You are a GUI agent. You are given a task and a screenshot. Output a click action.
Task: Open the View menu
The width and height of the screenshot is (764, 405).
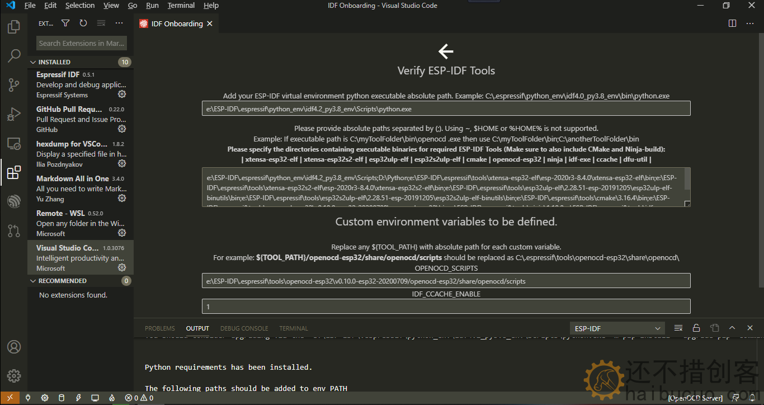click(x=111, y=6)
